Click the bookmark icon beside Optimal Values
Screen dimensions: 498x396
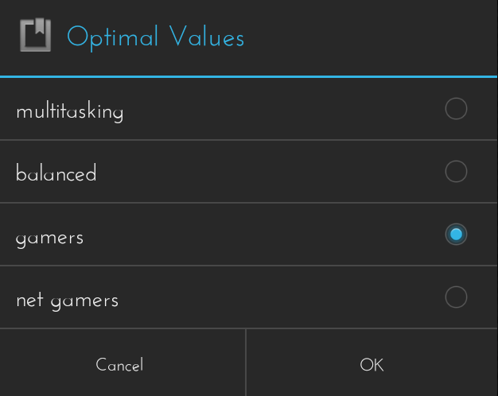click(x=35, y=37)
